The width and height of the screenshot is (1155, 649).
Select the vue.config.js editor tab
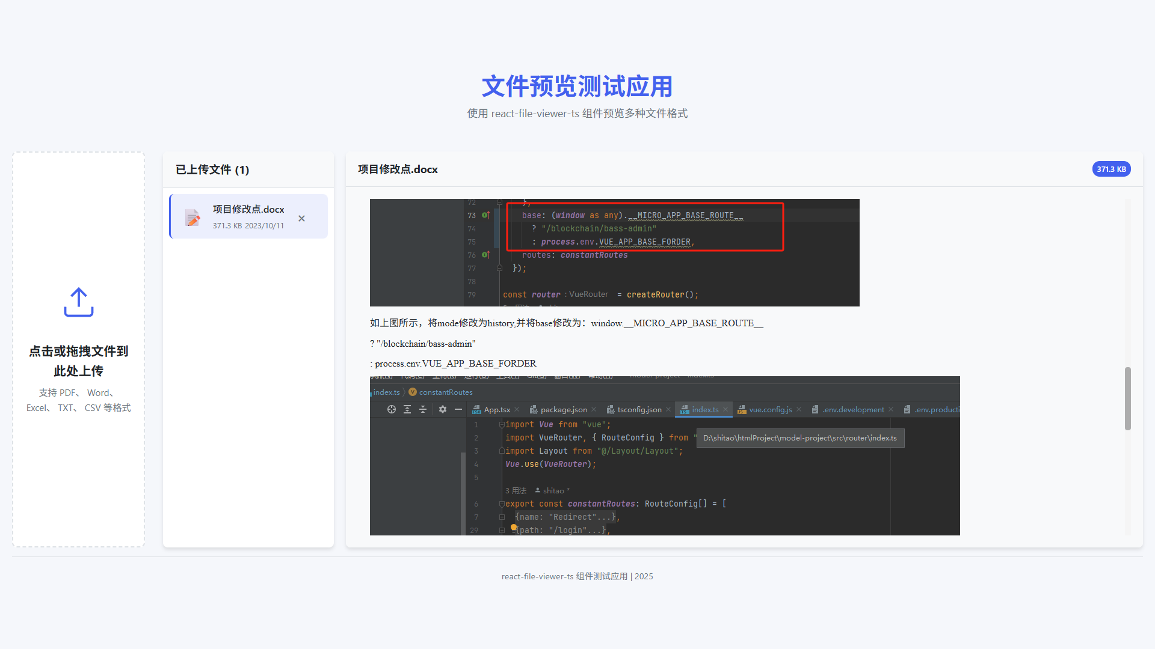click(772, 409)
